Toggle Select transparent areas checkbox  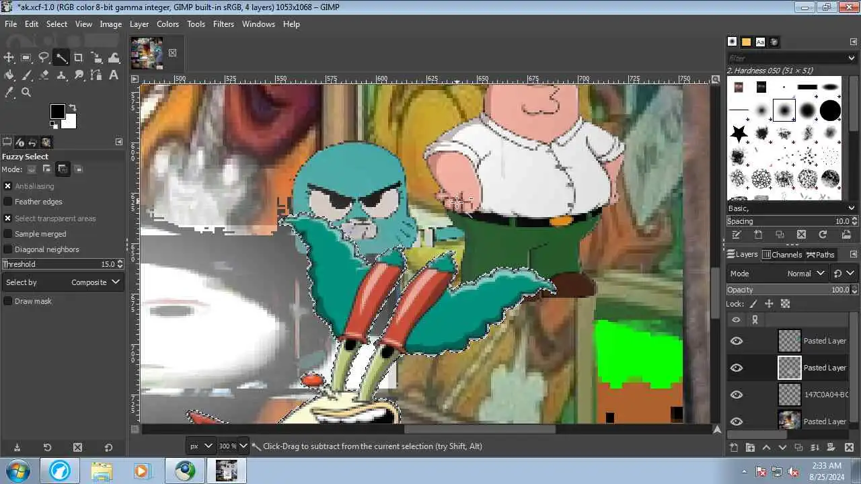8,218
